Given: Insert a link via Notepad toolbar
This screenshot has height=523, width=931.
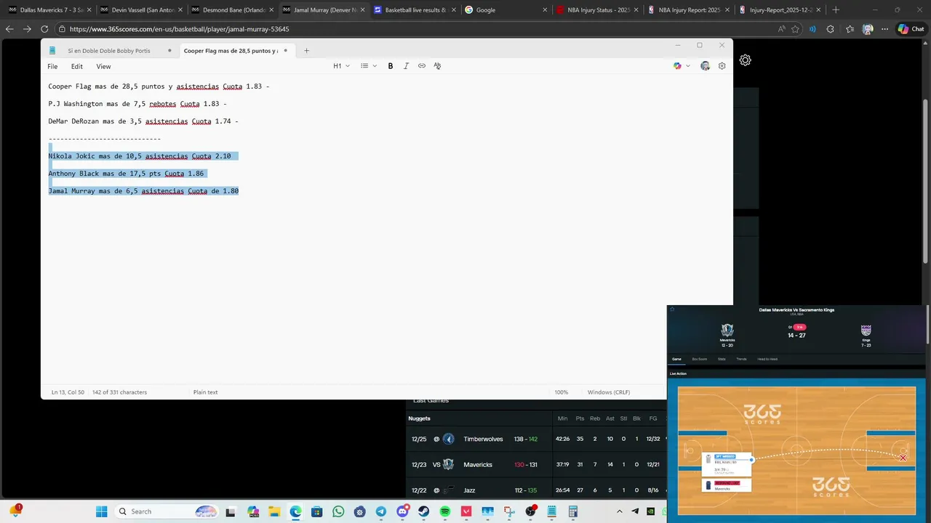Looking at the screenshot, I should [x=422, y=66].
